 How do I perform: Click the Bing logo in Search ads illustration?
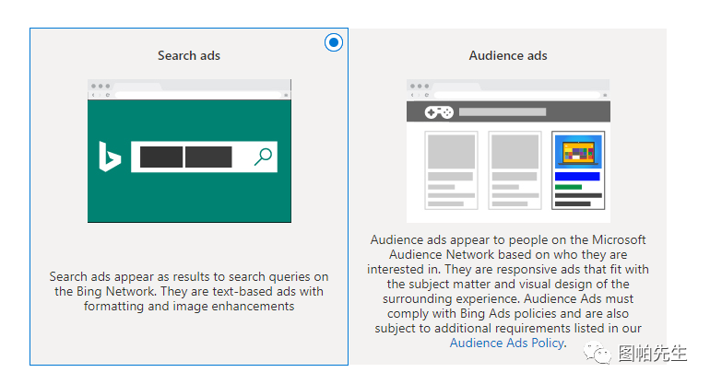pyautogui.click(x=110, y=157)
